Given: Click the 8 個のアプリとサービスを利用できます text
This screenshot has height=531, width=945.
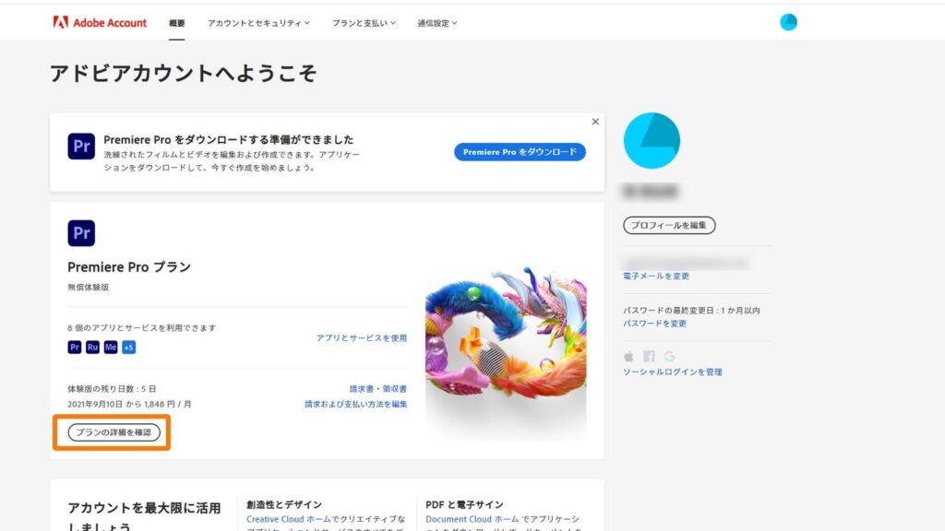Looking at the screenshot, I should [x=141, y=328].
